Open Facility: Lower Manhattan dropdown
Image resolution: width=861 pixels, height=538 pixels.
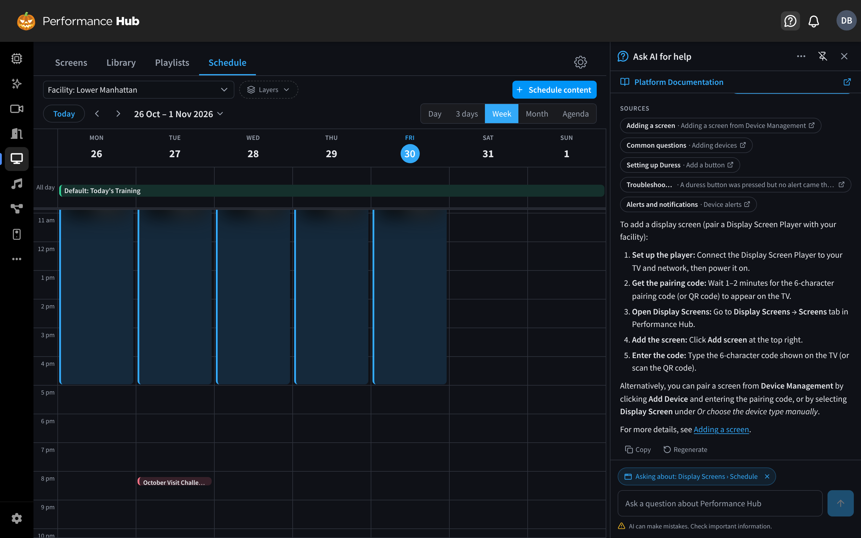138,90
